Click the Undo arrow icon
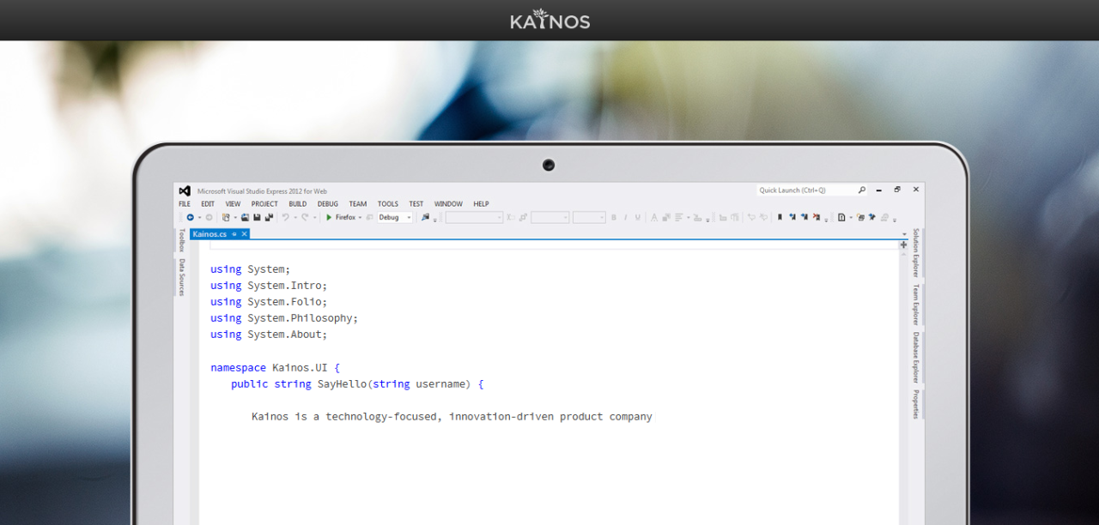 pos(285,218)
